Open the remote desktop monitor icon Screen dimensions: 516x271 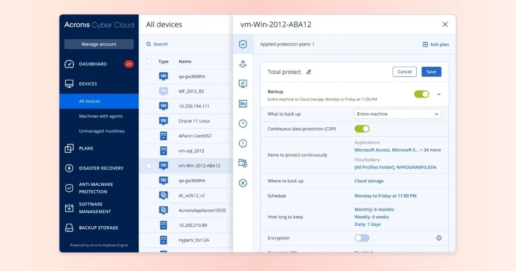click(x=243, y=84)
